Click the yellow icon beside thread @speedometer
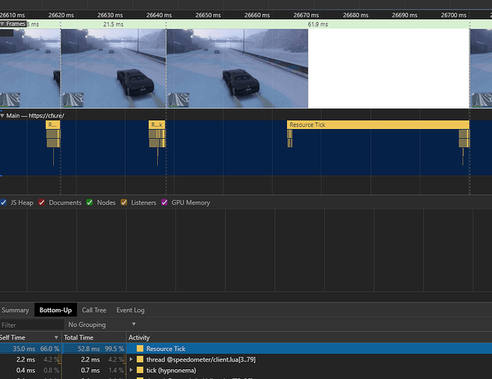Screen dimensions: 492x379 pos(140,359)
